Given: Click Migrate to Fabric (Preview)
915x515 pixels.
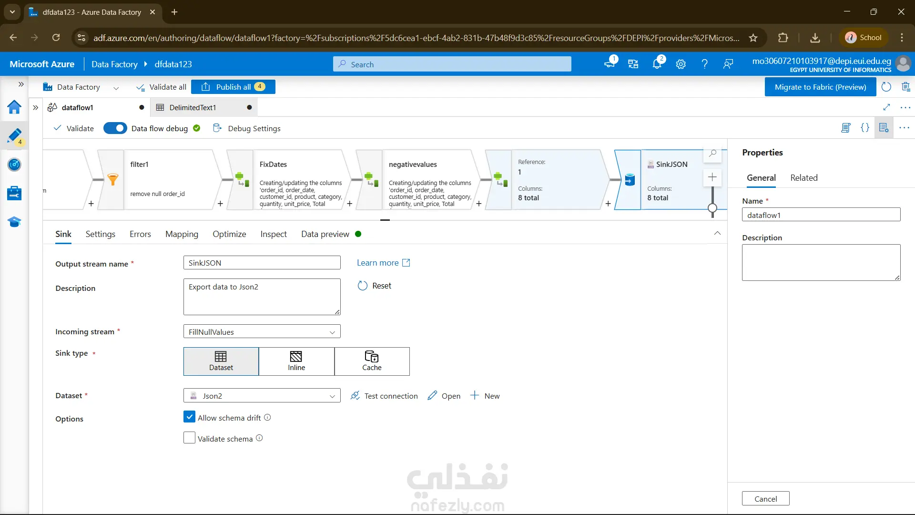Looking at the screenshot, I should (820, 87).
